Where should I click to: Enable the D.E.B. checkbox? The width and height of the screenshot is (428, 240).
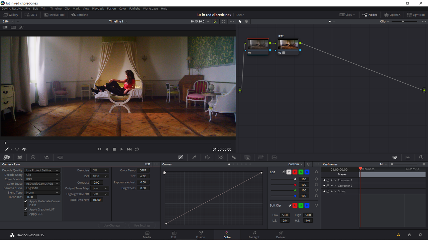coord(26,205)
